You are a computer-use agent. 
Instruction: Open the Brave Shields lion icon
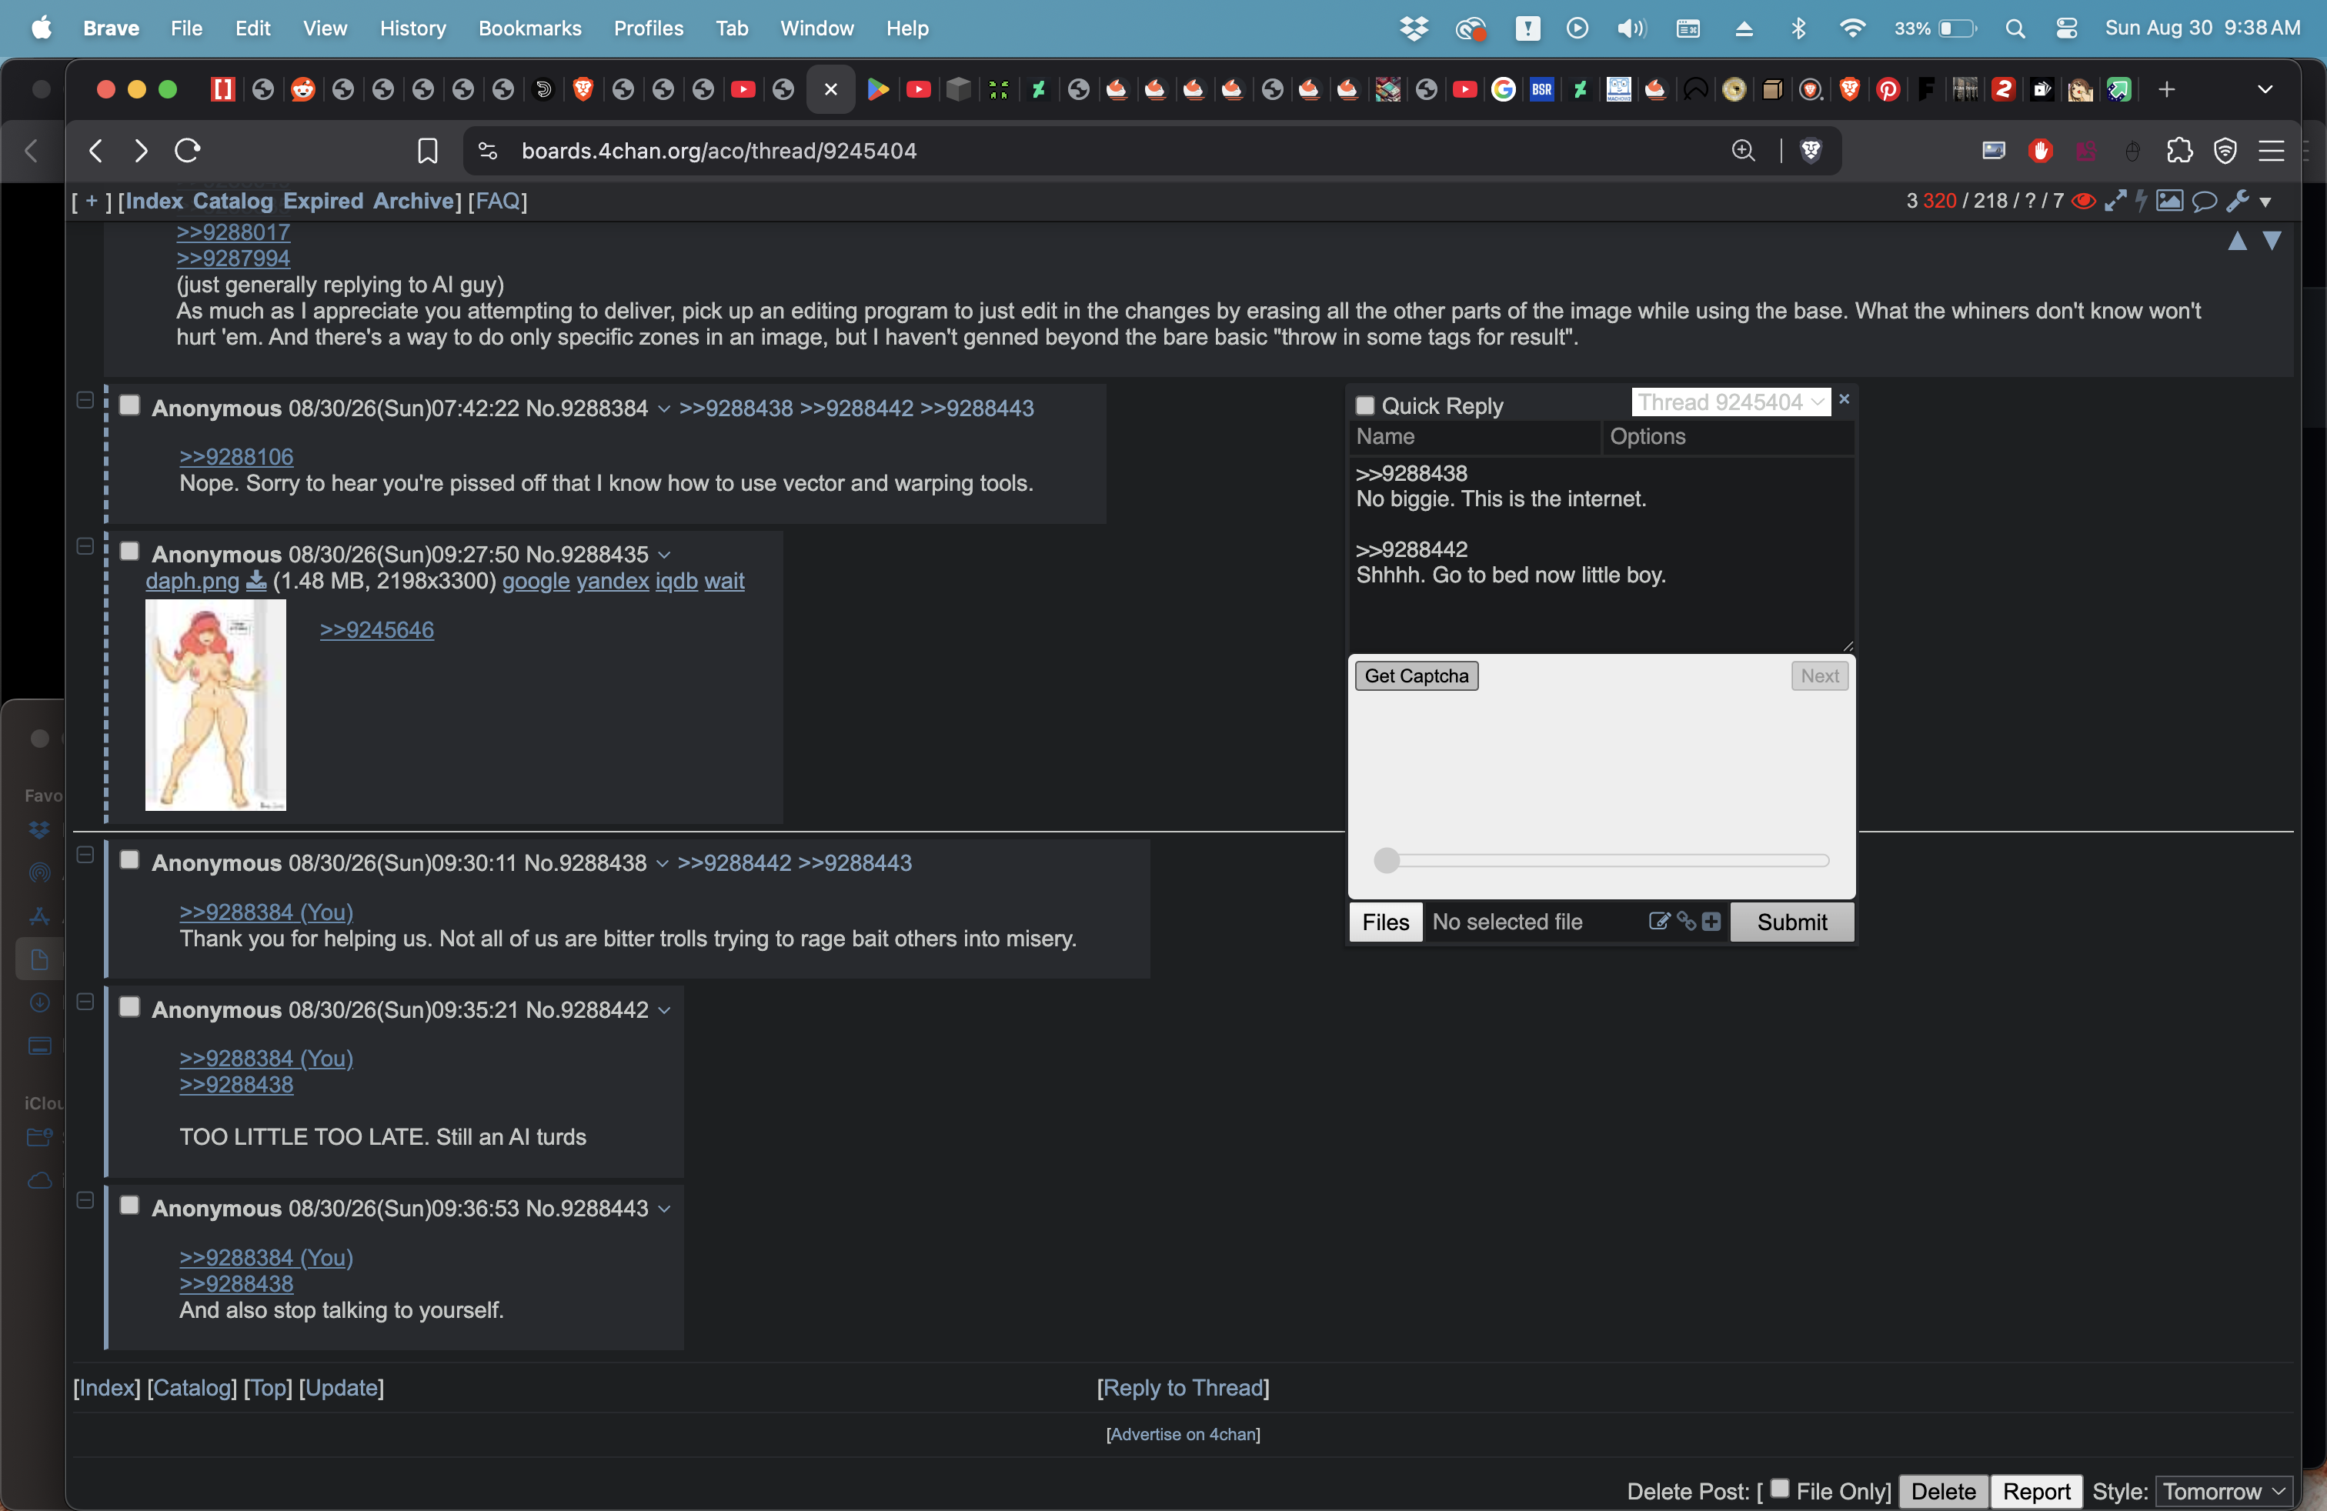[x=1811, y=151]
